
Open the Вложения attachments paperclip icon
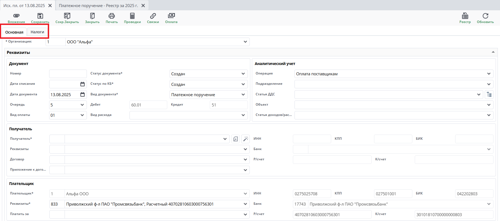[16, 16]
